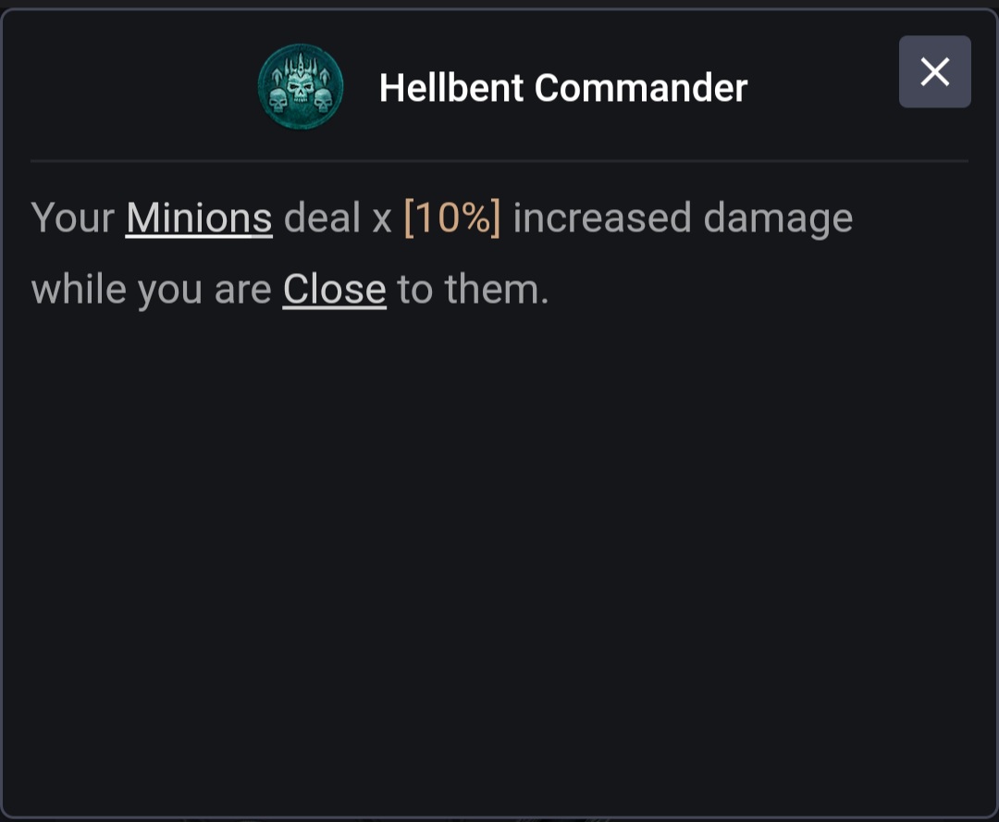Click the Hellbent Commander skull icon
The height and width of the screenshot is (822, 999).
pyautogui.click(x=300, y=88)
